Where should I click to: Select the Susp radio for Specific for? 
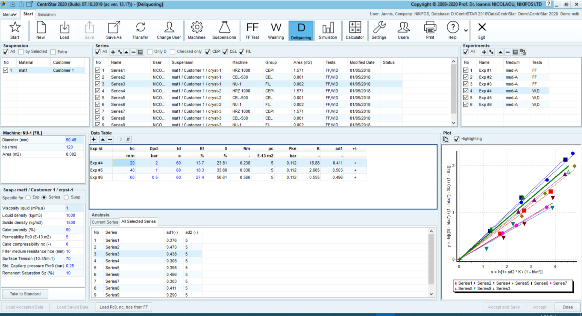point(66,197)
